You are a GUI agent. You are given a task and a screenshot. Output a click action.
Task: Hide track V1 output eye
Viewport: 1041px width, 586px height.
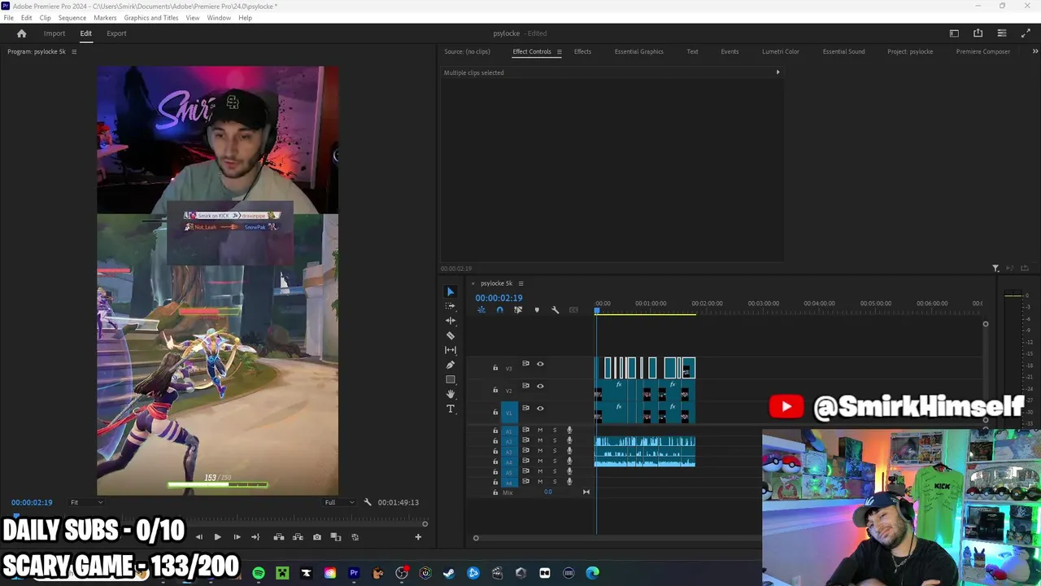pyautogui.click(x=540, y=408)
